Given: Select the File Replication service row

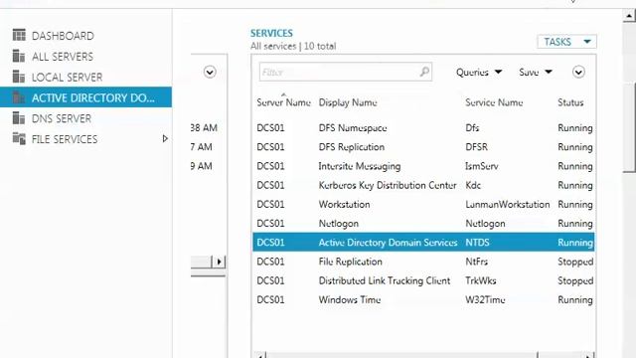Looking at the screenshot, I should 423,262.
